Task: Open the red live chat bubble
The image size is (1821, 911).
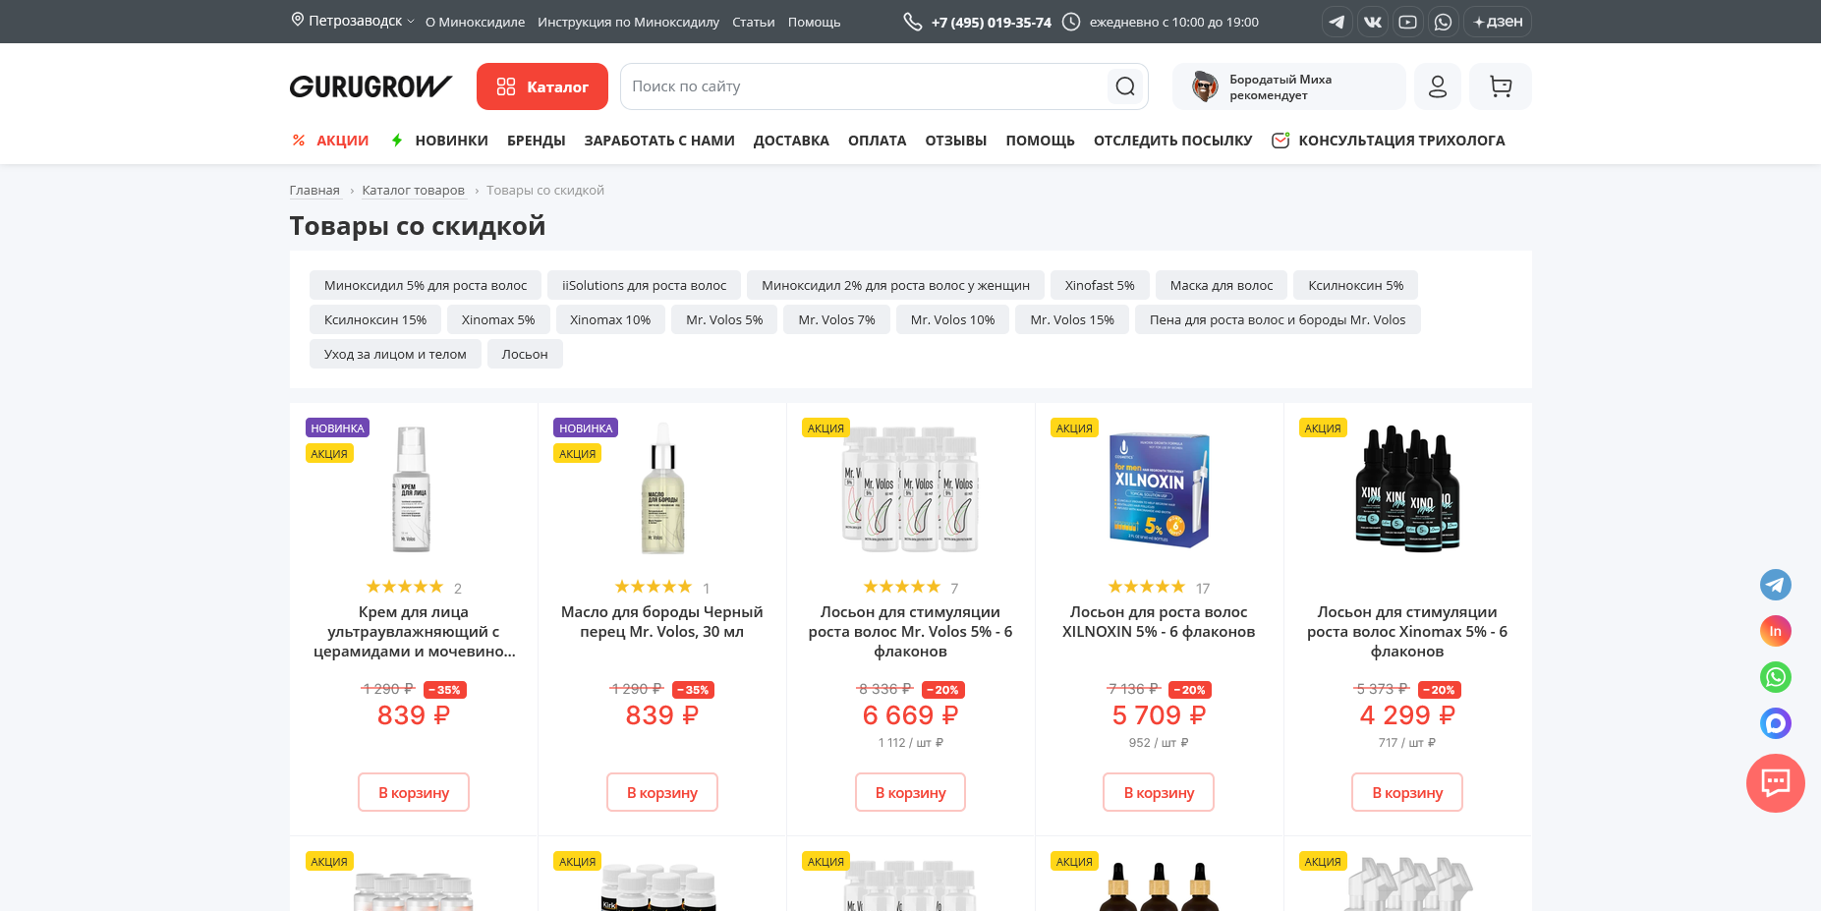Action: [1775, 783]
